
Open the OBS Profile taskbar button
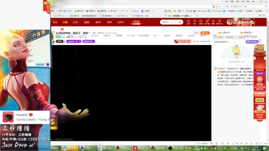coord(175,148)
